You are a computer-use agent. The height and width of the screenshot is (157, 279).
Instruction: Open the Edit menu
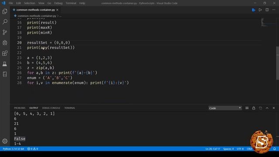coord(18,3)
